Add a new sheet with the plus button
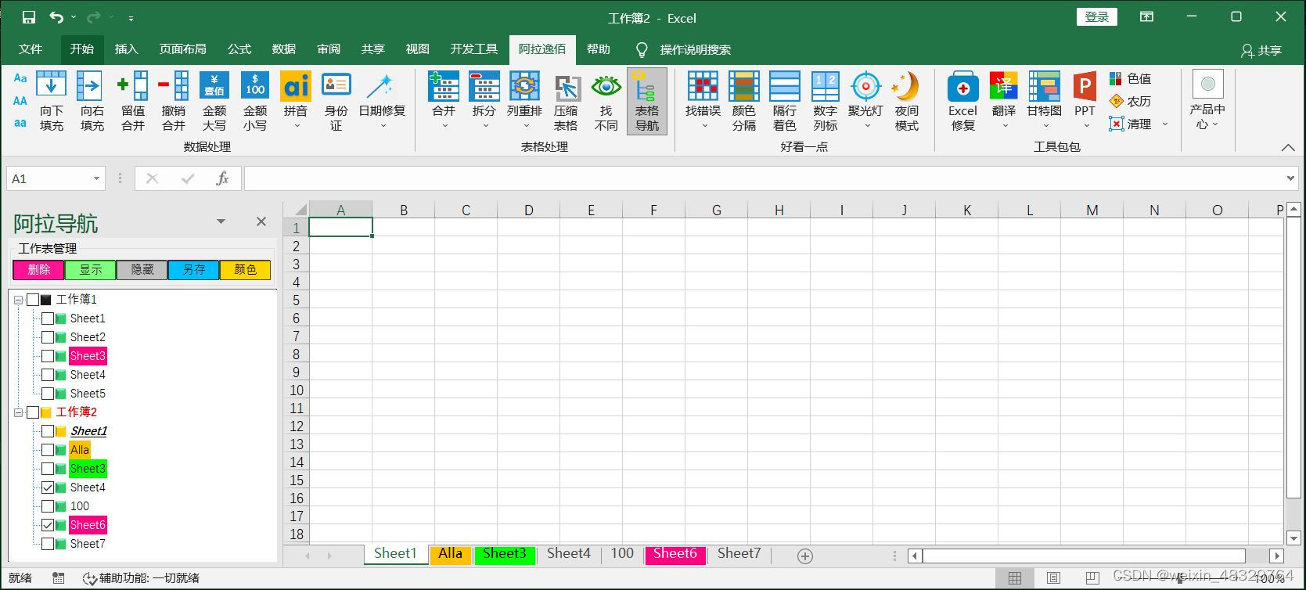This screenshot has height=590, width=1306. click(804, 556)
